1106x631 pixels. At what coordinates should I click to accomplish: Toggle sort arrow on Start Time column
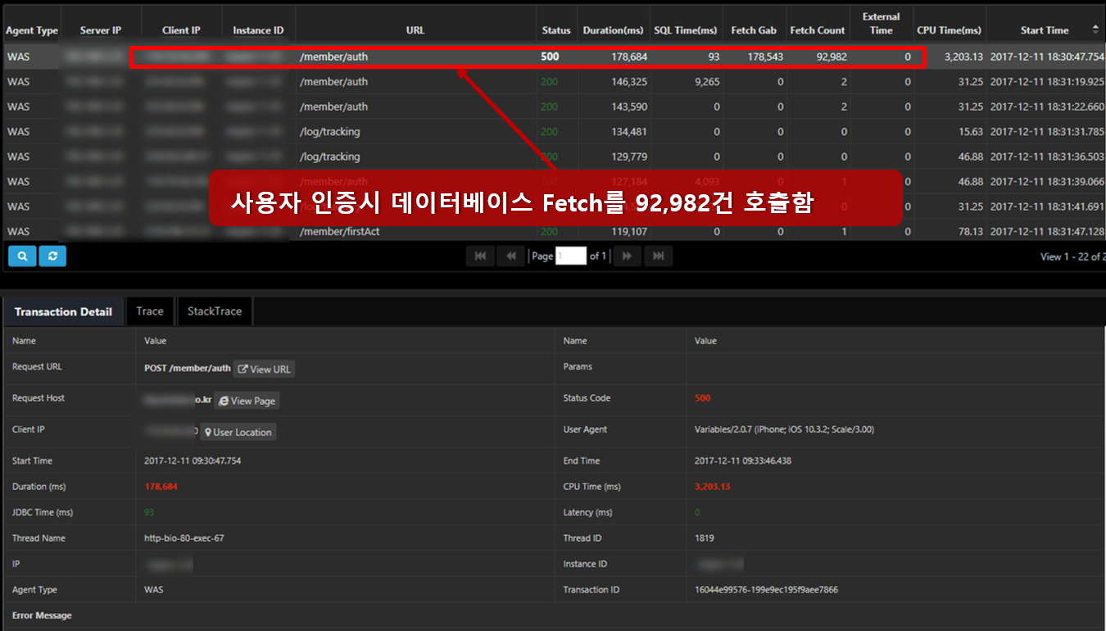pos(1095,30)
